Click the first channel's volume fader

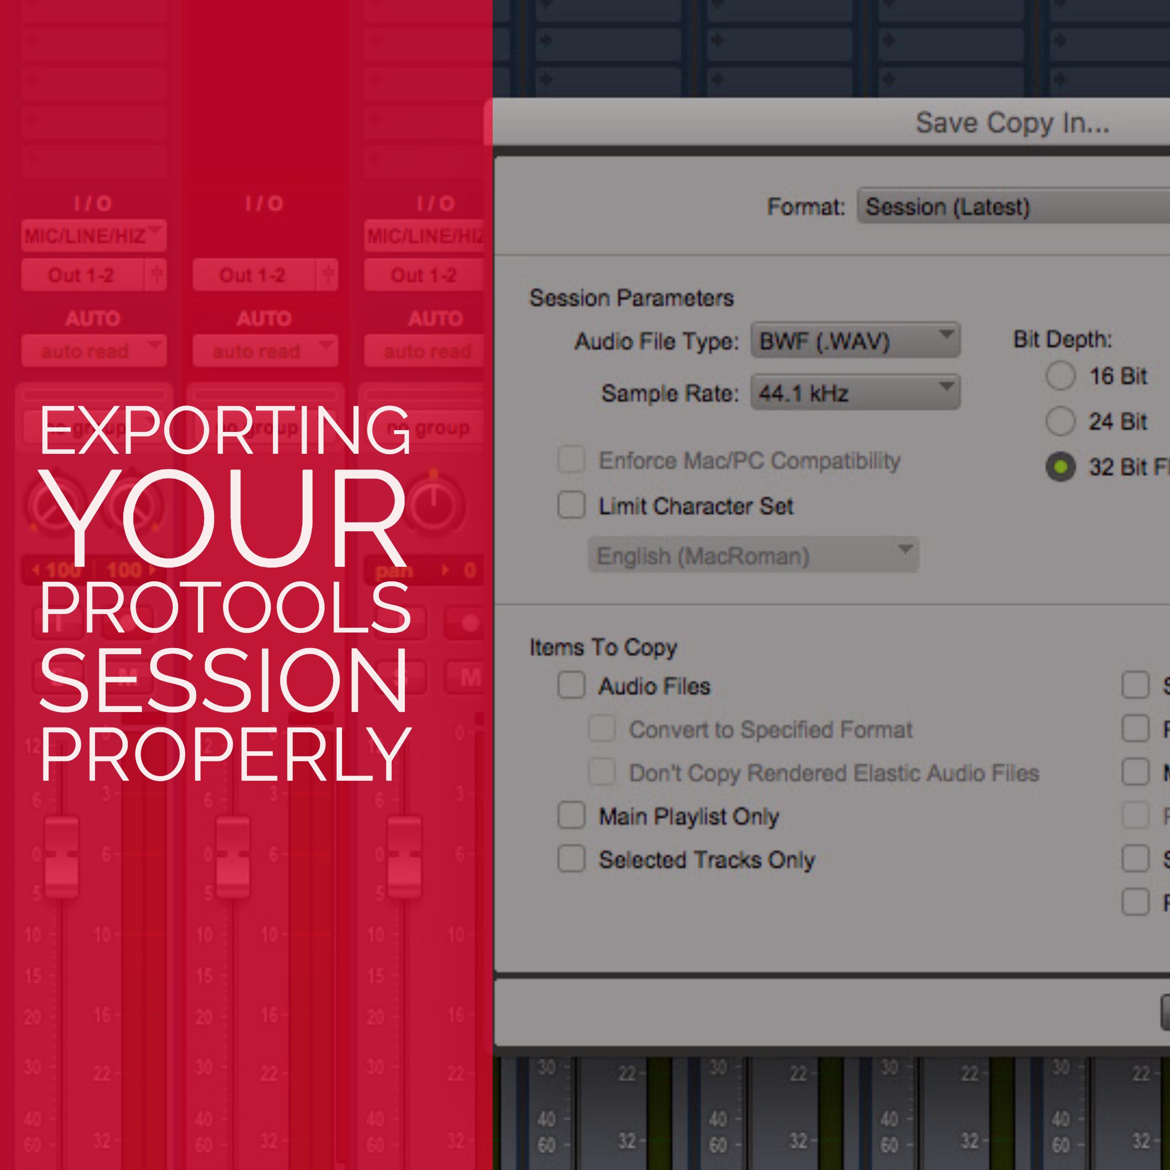[x=62, y=856]
